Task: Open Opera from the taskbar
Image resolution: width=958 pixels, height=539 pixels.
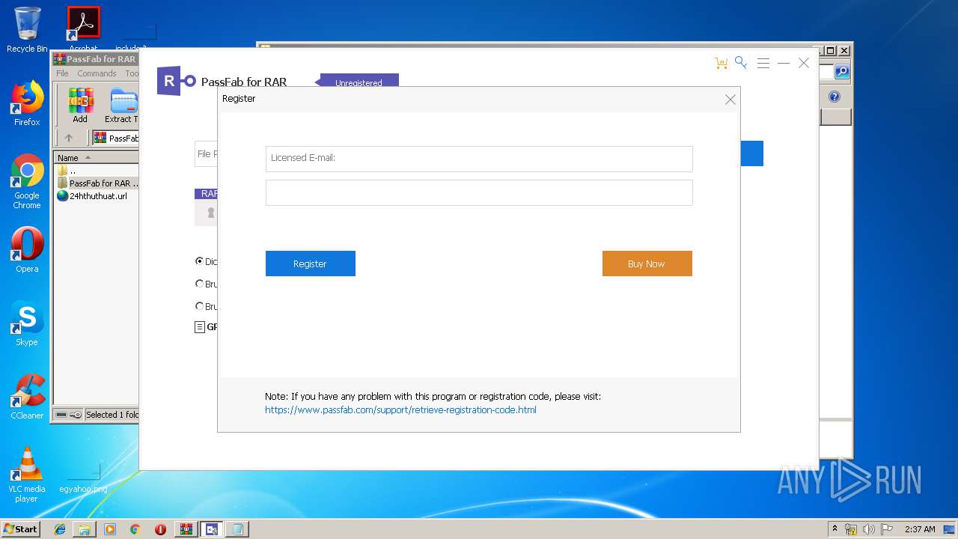Action: (x=160, y=529)
